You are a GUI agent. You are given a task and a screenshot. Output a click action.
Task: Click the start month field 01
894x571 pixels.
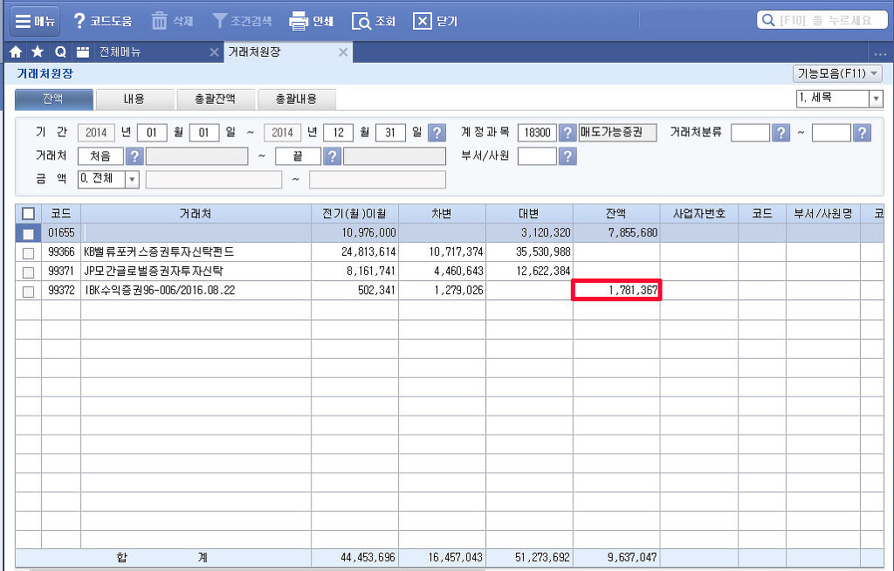(x=152, y=133)
